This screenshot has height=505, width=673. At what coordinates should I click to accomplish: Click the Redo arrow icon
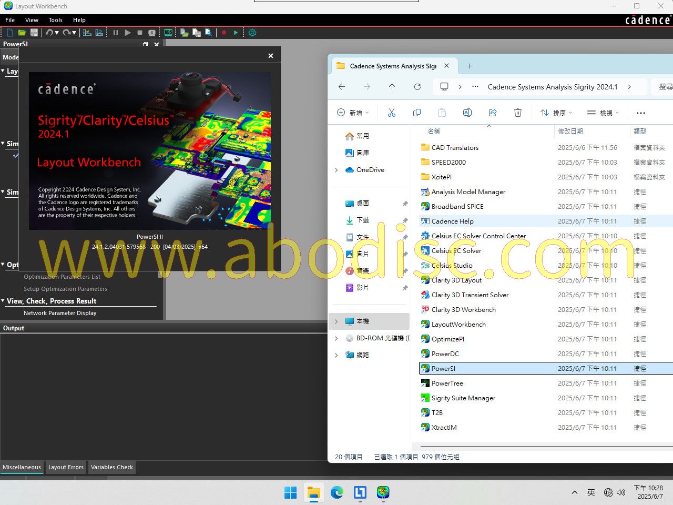point(66,33)
